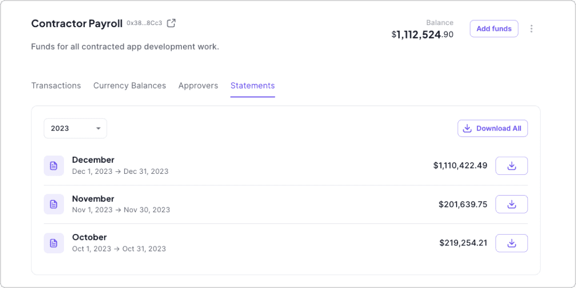Click the October month title
The height and width of the screenshot is (288, 576).
[90, 237]
